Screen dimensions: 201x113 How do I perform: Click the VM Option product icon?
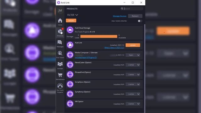70,104
